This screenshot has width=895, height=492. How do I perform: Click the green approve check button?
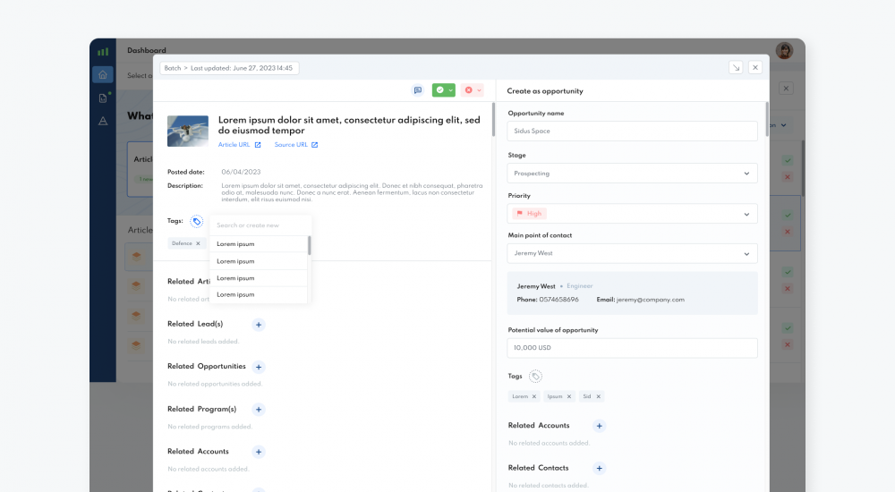pyautogui.click(x=440, y=90)
